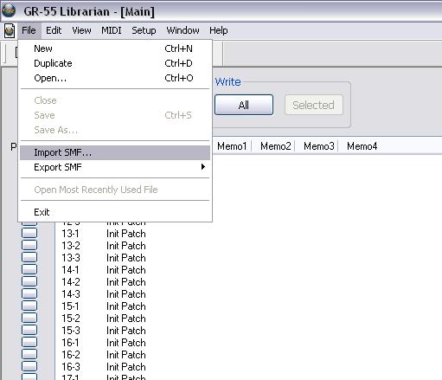Open the File menu
Screen dimensions: 442x380
[x=29, y=30]
